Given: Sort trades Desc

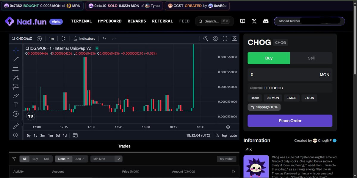Looking at the screenshot, I should point(63,159).
